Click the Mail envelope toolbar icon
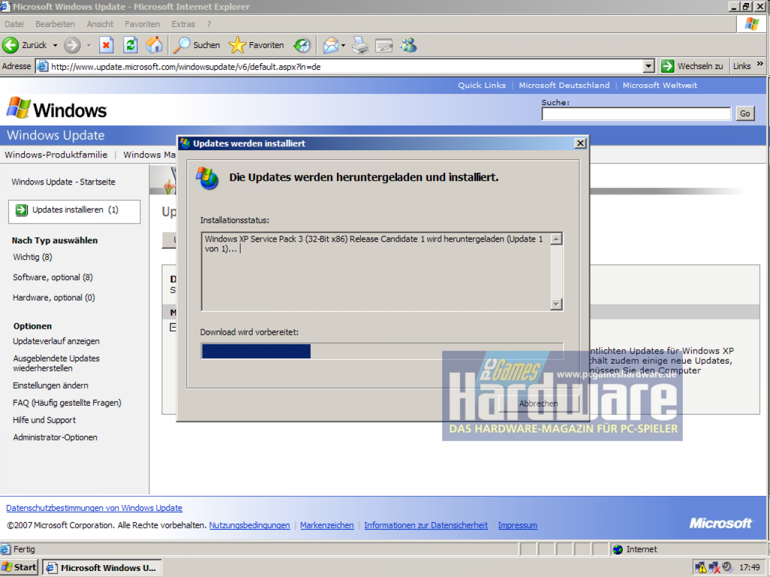Image resolution: width=770 pixels, height=577 pixels. pyautogui.click(x=331, y=45)
